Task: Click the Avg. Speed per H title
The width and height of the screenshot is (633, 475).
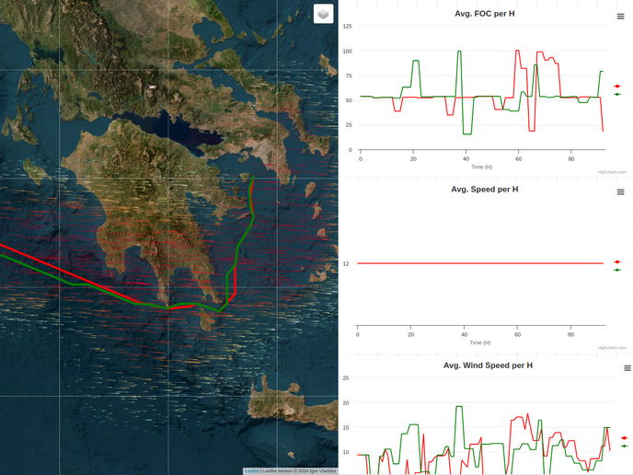Action: (x=485, y=189)
